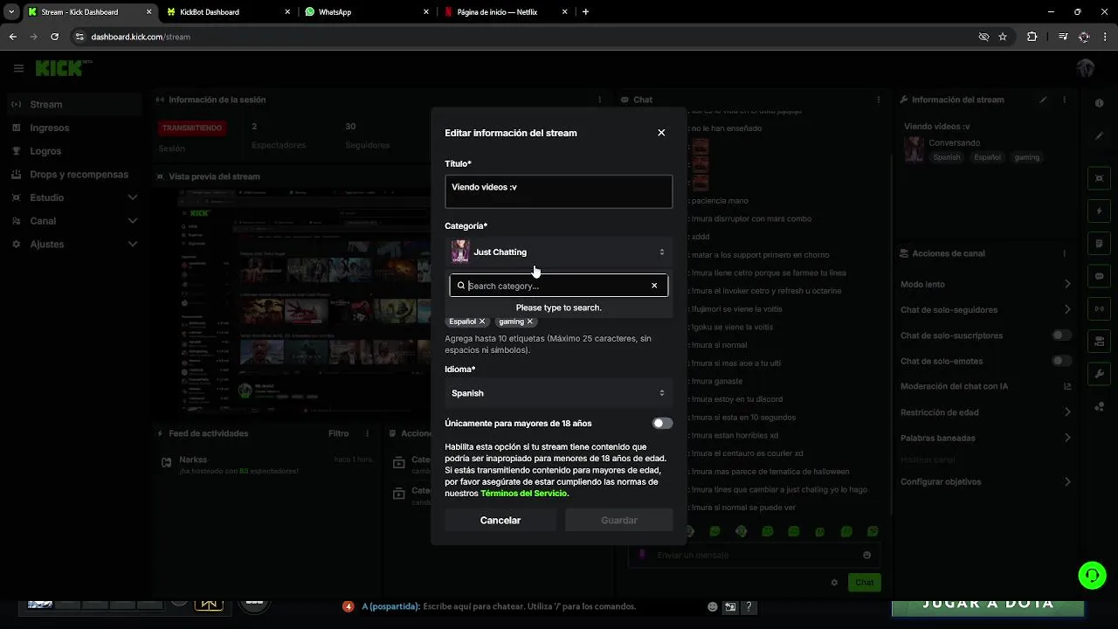
Task: Expand Estudio in the sidebar
Action: (x=73, y=197)
